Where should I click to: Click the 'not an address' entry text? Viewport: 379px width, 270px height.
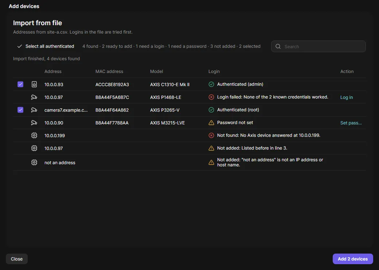[x=60, y=163]
